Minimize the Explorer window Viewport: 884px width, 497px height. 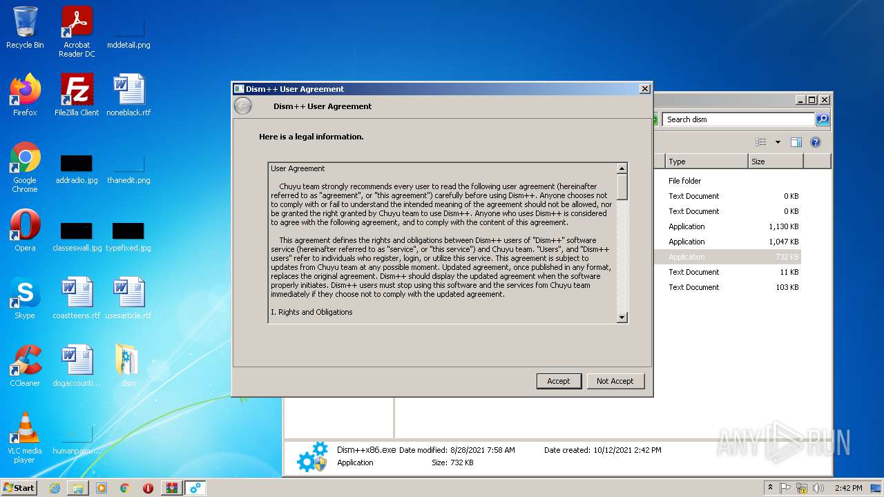pos(800,100)
